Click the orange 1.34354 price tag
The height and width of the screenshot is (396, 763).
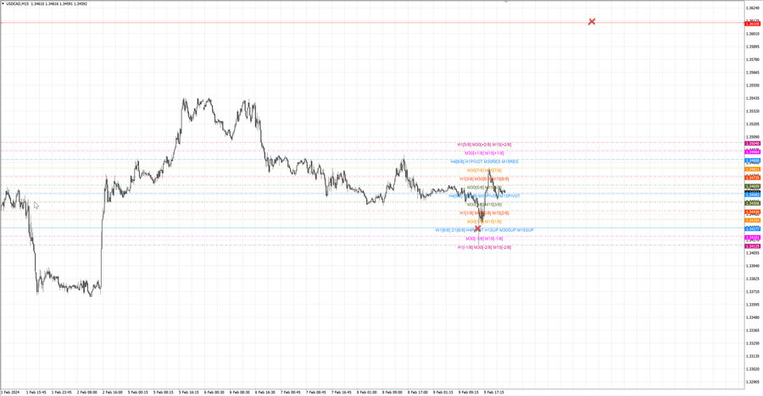click(x=752, y=221)
